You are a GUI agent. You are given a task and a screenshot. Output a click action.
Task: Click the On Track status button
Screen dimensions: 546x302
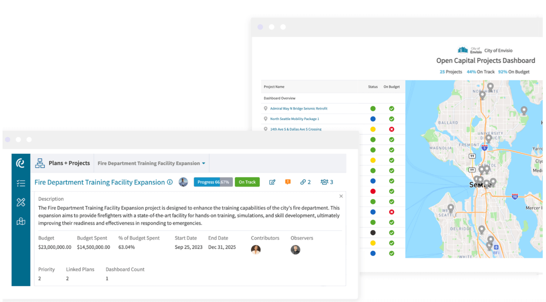(x=247, y=182)
